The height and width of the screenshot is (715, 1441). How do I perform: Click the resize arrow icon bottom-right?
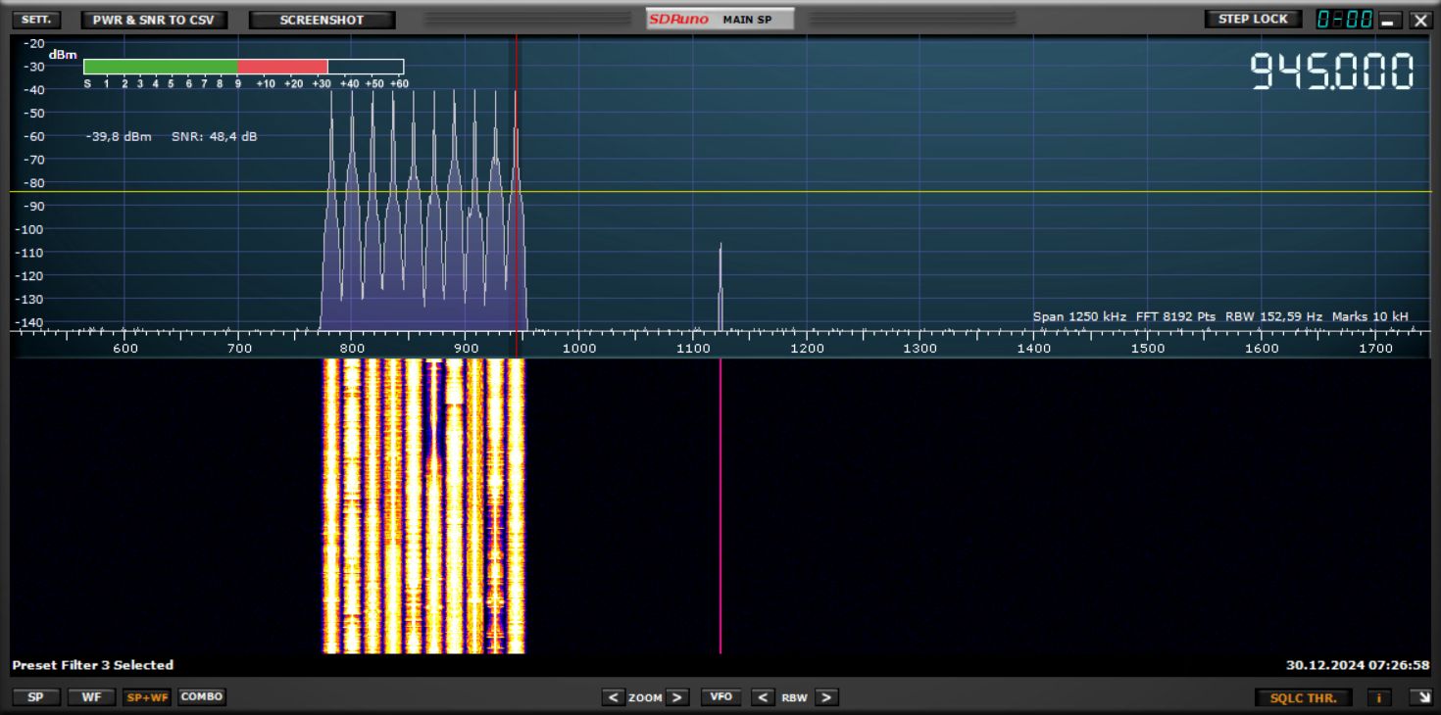[1418, 697]
